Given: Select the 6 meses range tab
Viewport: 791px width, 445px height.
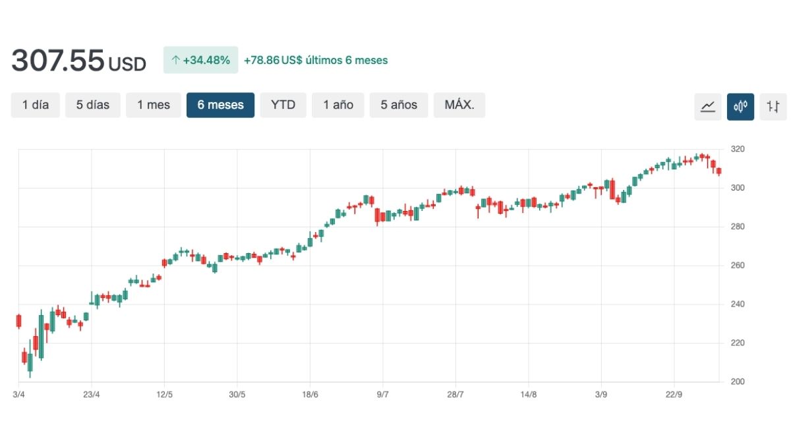Looking at the screenshot, I should pyautogui.click(x=220, y=105).
